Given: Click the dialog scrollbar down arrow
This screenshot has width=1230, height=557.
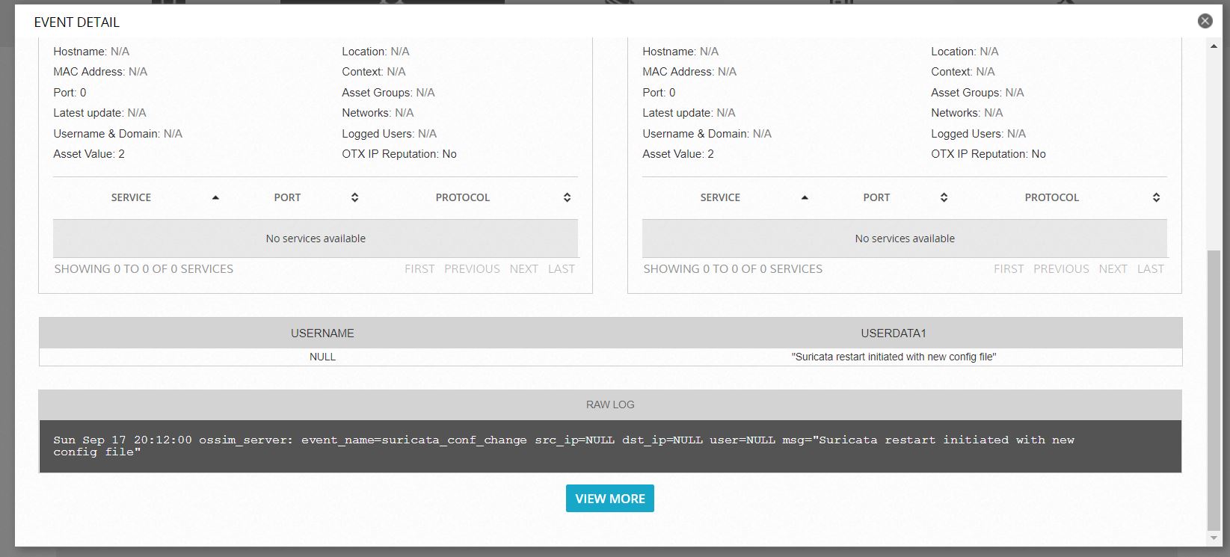Looking at the screenshot, I should (1214, 538).
